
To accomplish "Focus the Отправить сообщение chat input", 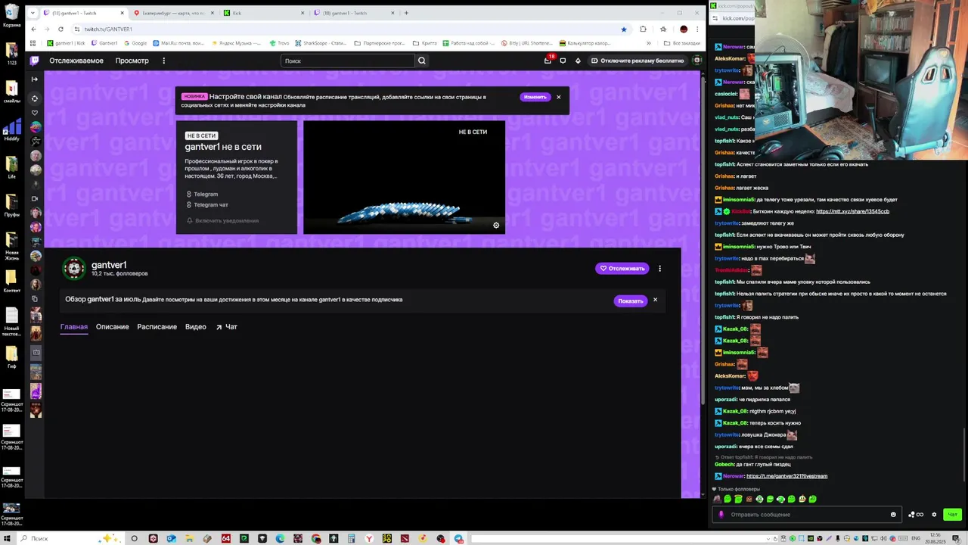I will 806,515.
